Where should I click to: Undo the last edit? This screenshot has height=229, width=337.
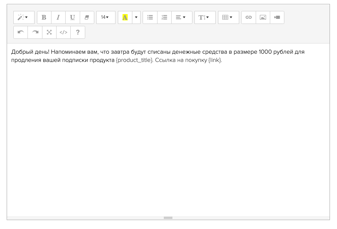coord(20,33)
